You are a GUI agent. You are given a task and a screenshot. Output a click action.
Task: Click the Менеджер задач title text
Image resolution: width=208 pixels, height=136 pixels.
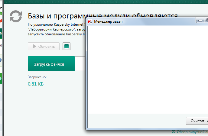[x=108, y=21]
